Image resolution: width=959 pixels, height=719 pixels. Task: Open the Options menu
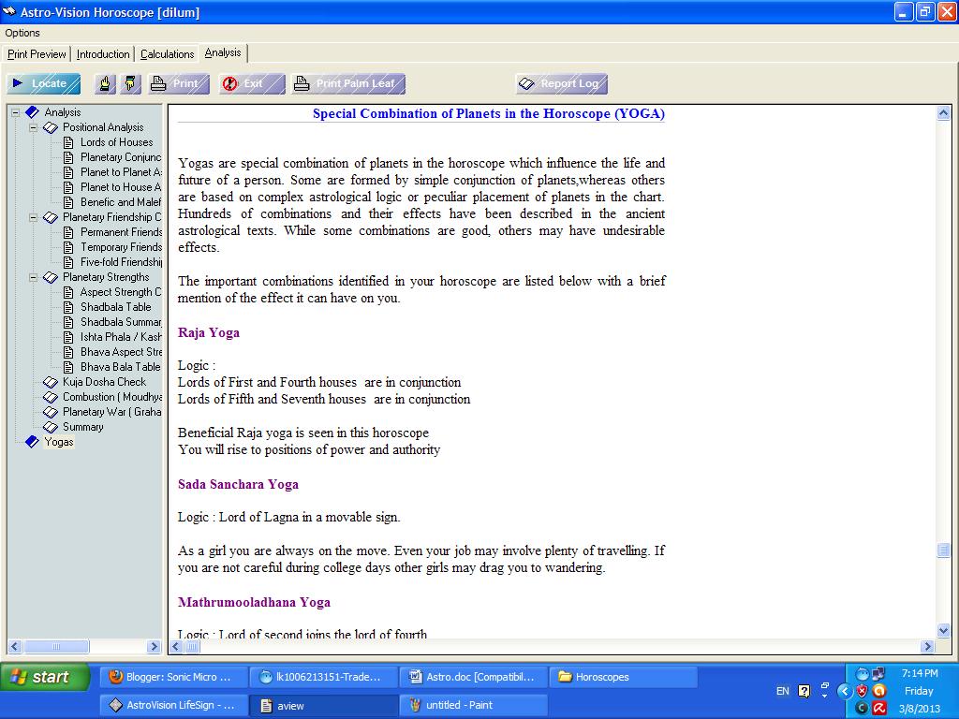tap(22, 33)
